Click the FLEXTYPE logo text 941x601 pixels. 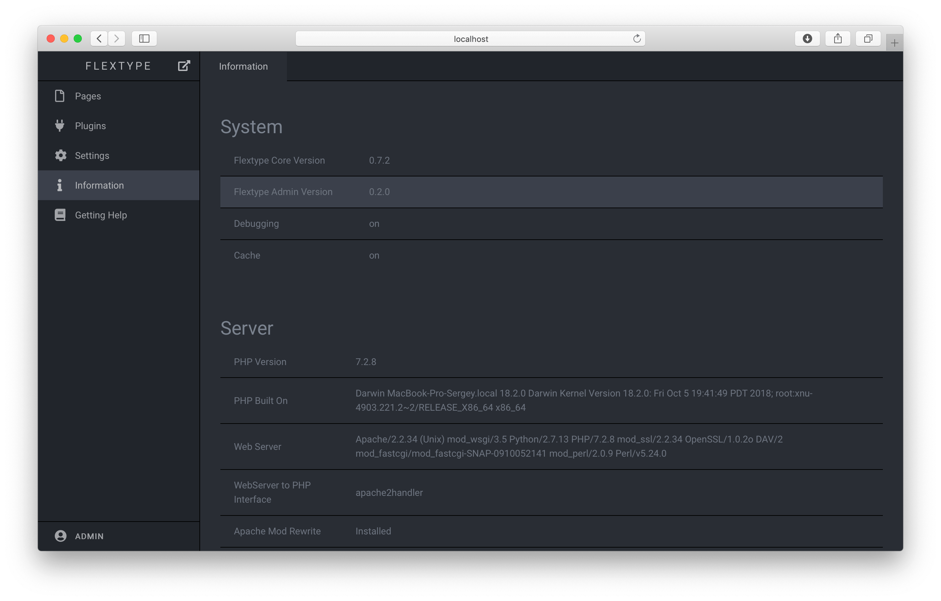pyautogui.click(x=118, y=66)
